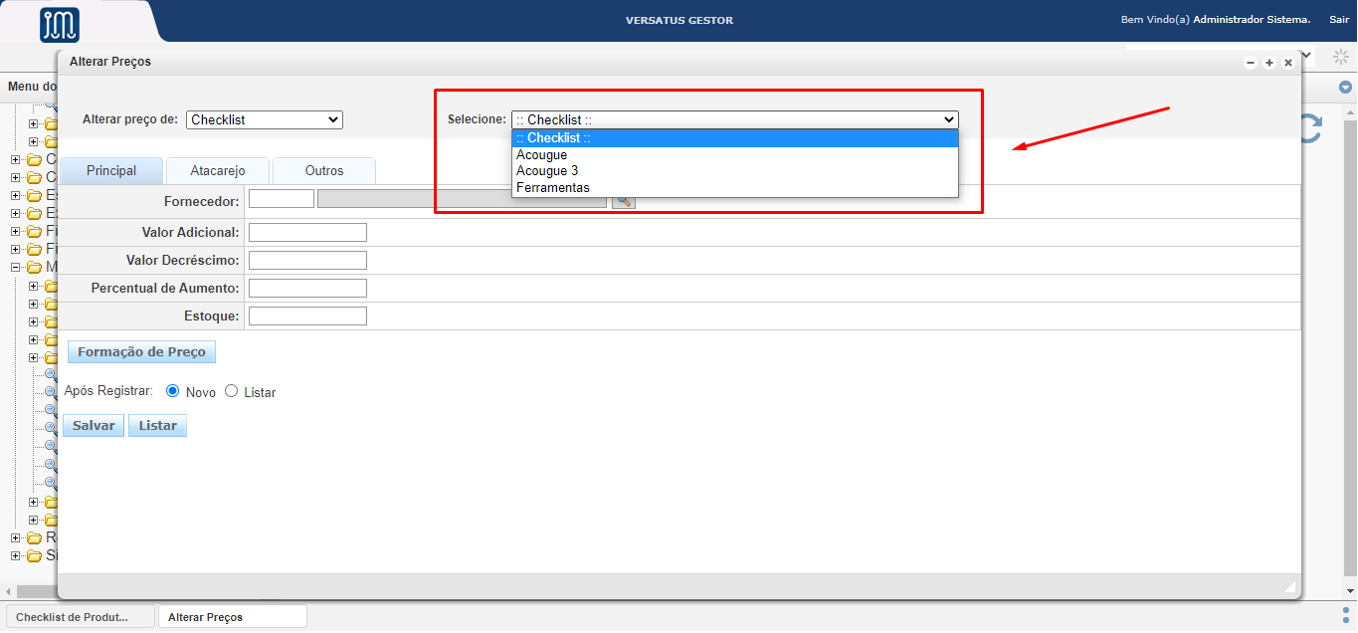Click the Percentual de Aumento input field
Screen dimensions: 1358x633
[x=307, y=288]
